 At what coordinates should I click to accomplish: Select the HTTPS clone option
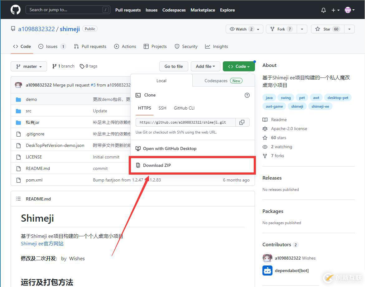tap(145, 108)
